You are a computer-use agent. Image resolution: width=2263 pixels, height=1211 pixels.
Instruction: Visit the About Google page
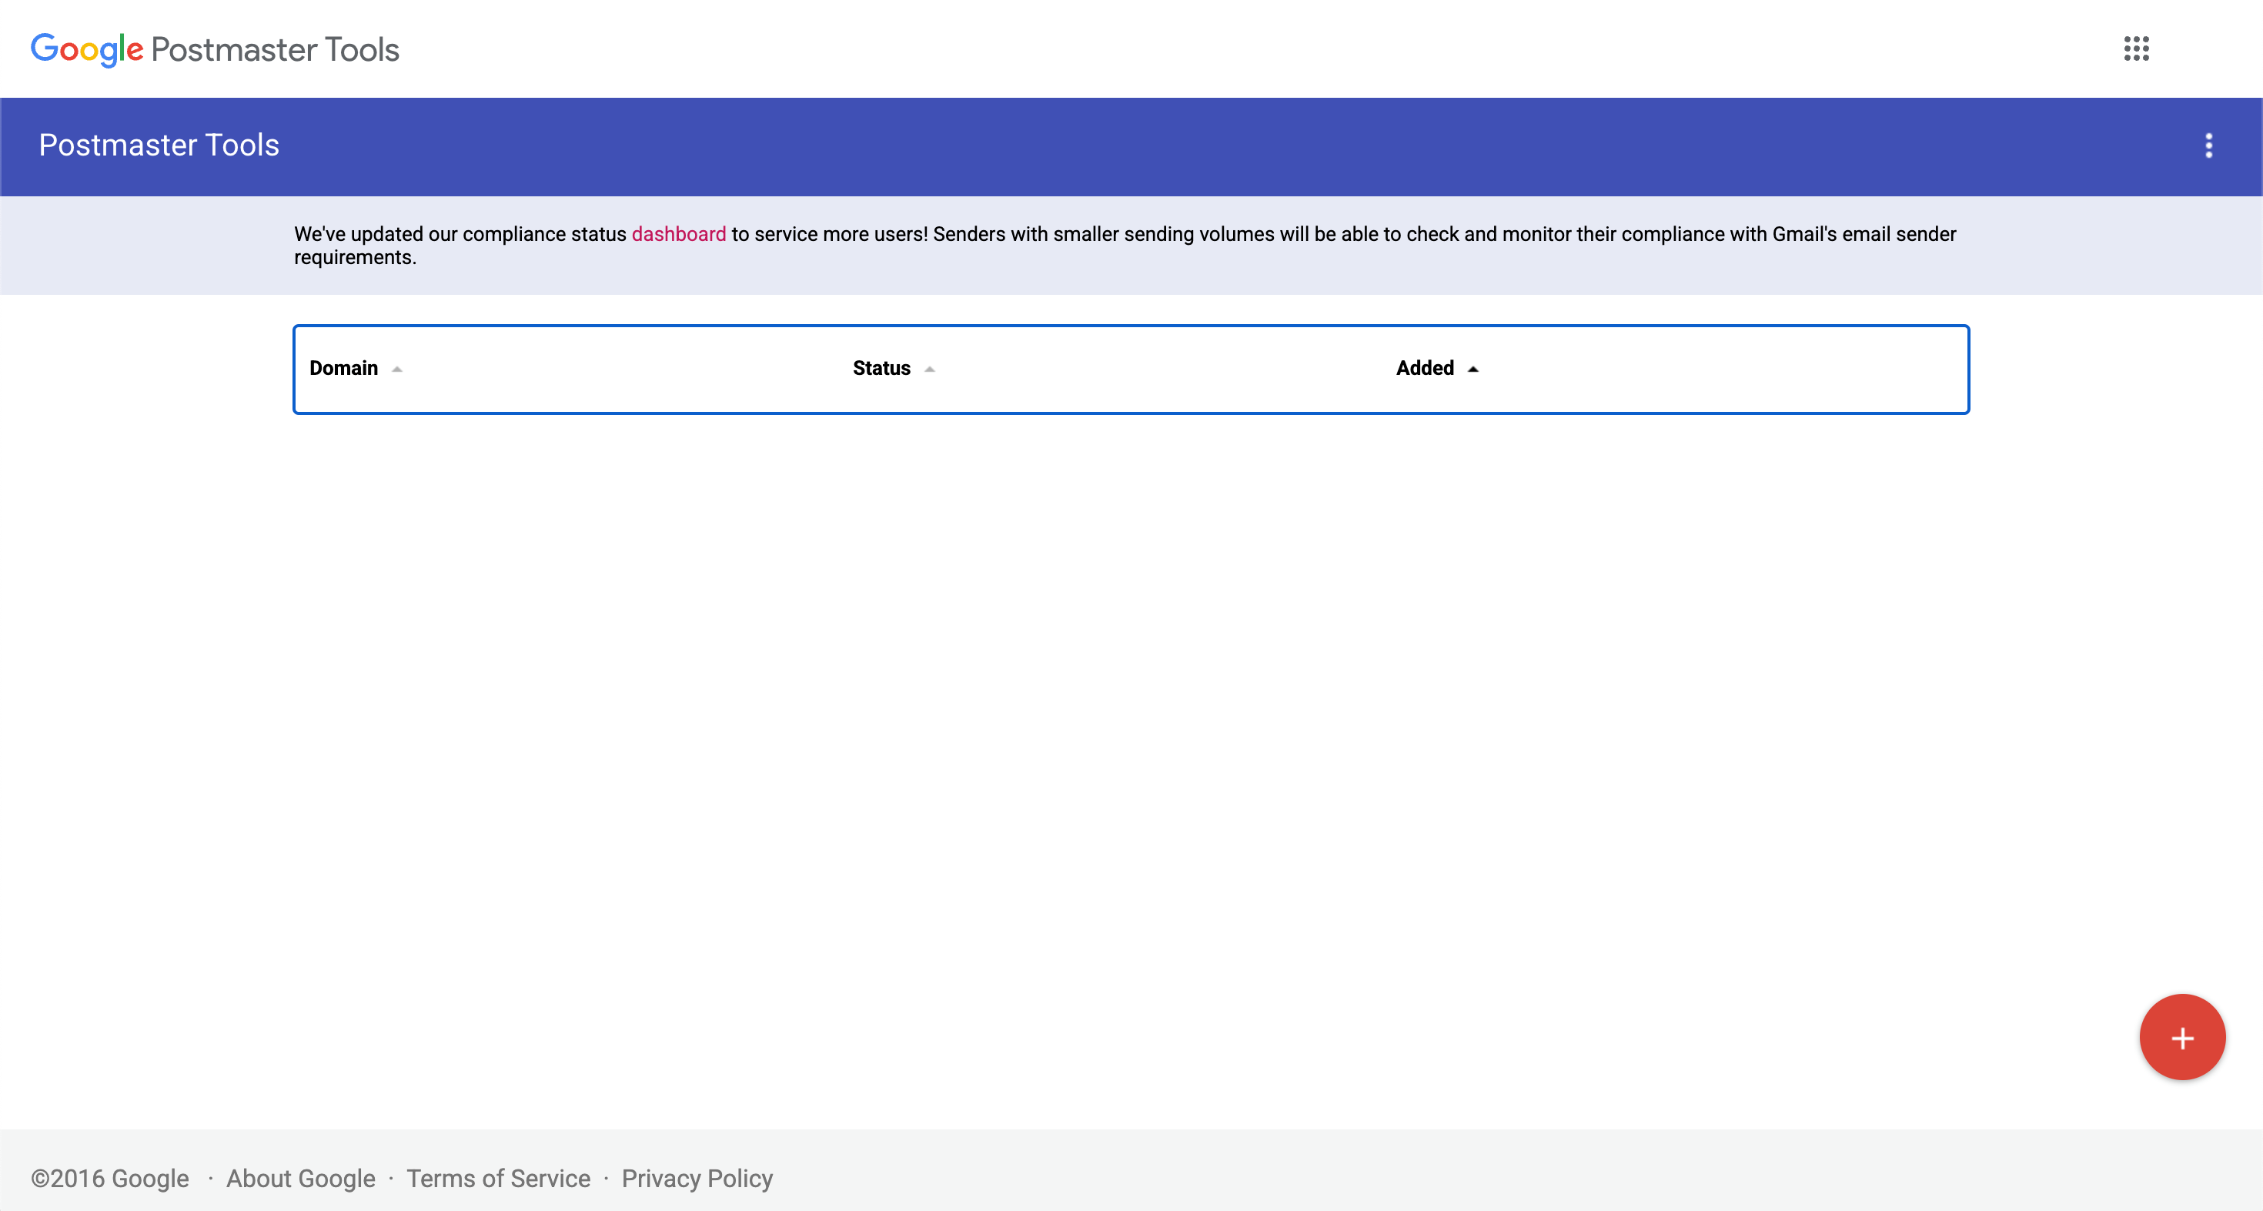[x=300, y=1178]
